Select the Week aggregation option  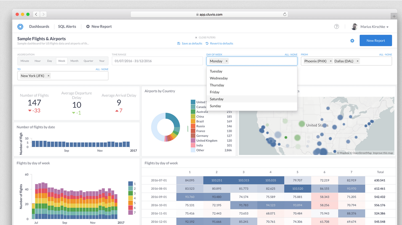[62, 61]
